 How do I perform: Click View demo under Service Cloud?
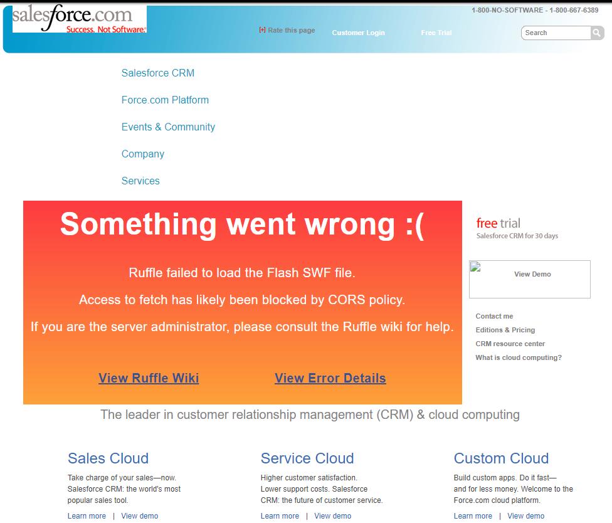click(332, 515)
